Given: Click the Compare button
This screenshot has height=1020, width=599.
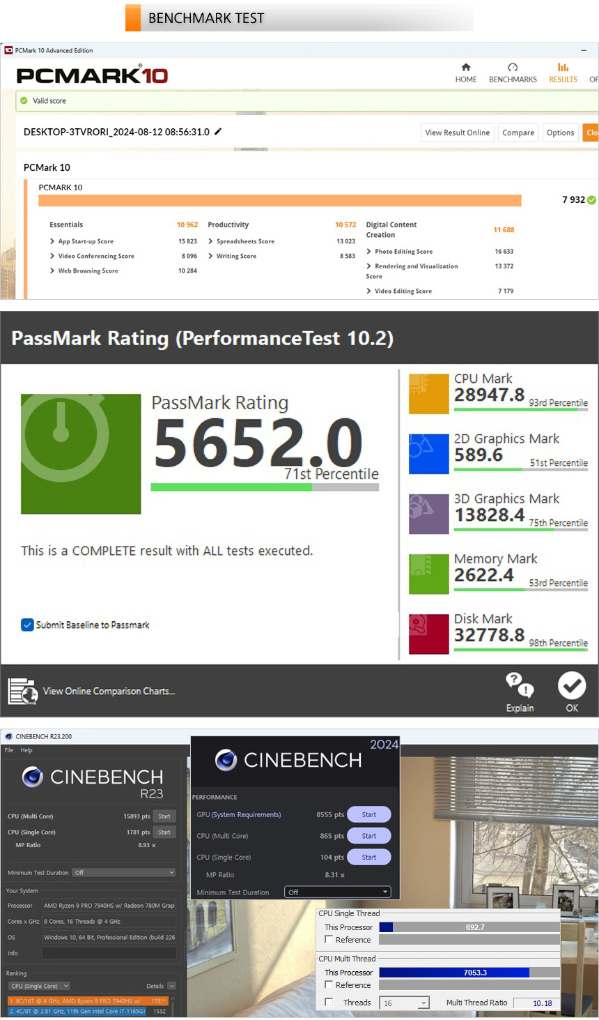Looking at the screenshot, I should (518, 132).
